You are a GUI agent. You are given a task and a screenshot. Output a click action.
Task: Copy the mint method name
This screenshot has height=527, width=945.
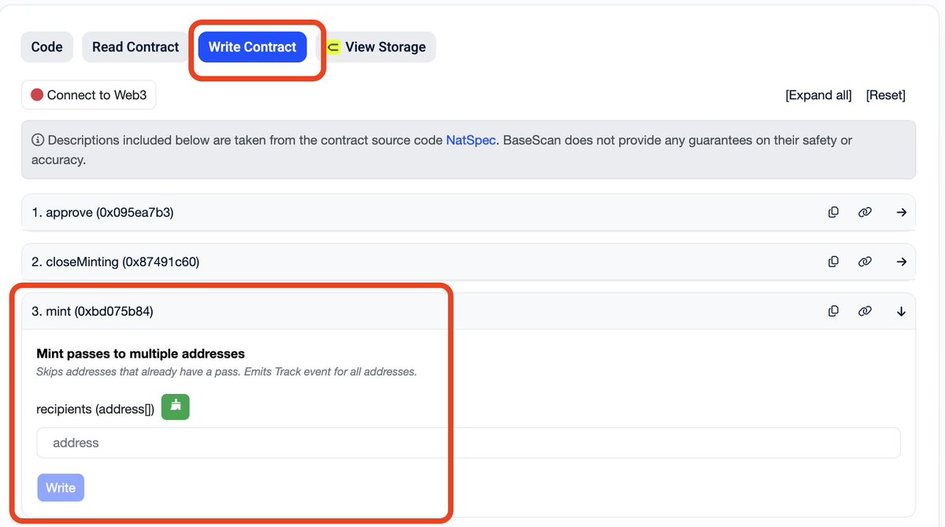833,311
